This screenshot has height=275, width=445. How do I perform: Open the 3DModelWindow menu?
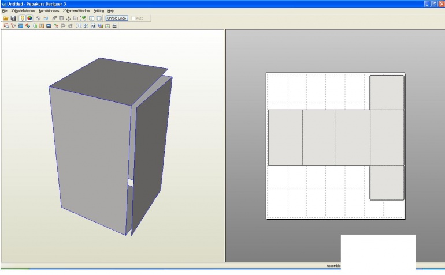point(23,11)
